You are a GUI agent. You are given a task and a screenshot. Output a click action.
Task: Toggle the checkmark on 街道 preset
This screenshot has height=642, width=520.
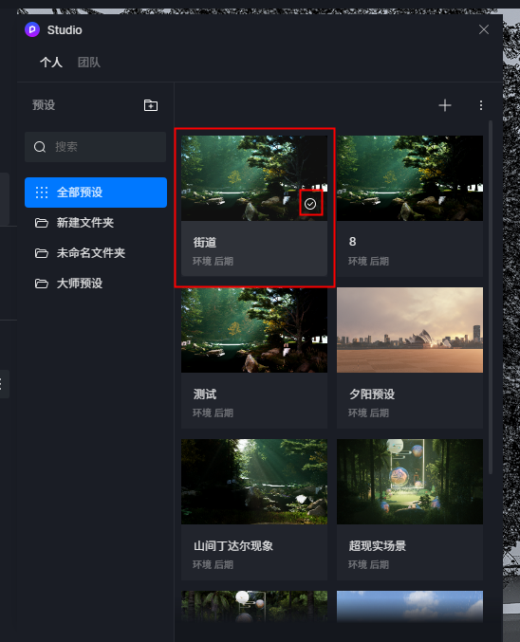tap(310, 204)
